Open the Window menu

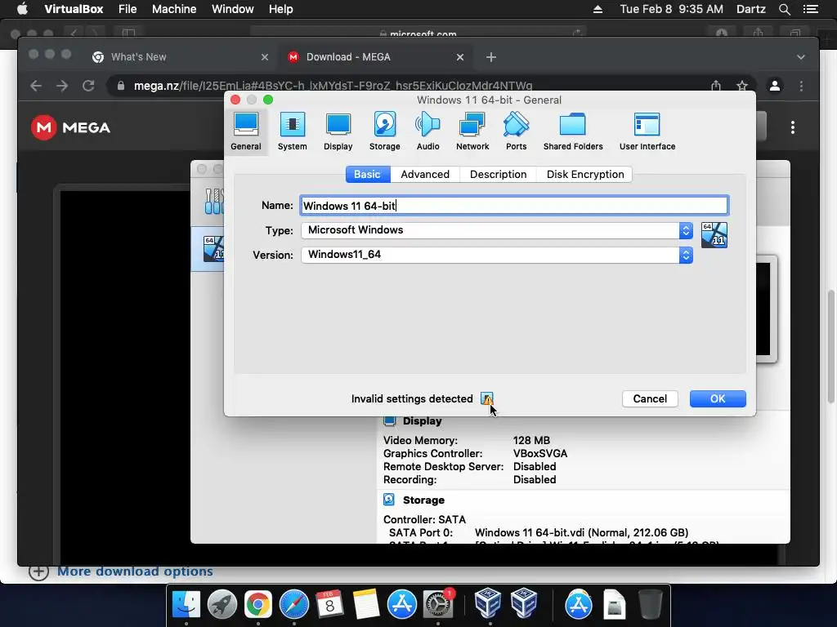(233, 9)
